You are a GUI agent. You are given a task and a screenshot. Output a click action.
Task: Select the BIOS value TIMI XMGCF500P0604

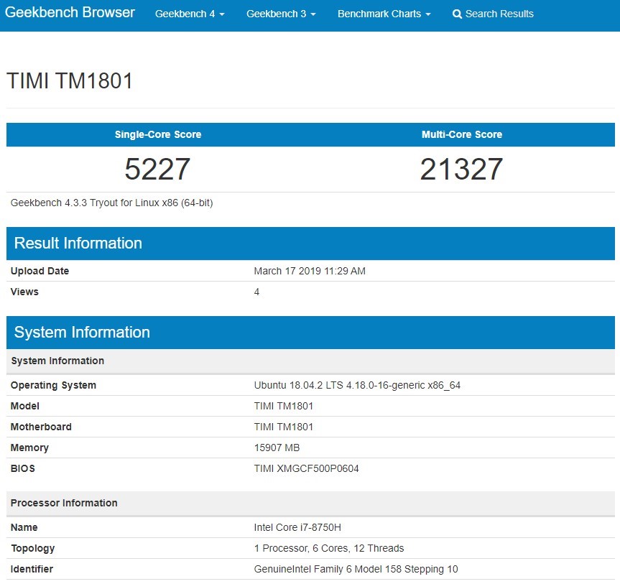point(307,468)
